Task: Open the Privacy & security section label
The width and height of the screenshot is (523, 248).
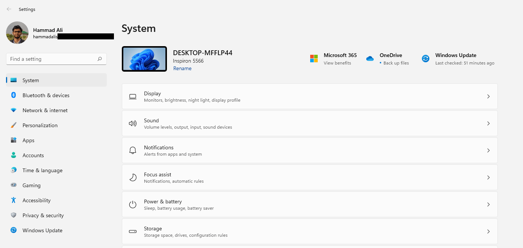Action: pyautogui.click(x=43, y=215)
